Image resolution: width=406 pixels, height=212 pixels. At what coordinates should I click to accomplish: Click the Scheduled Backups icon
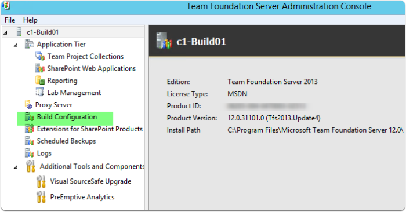point(30,141)
